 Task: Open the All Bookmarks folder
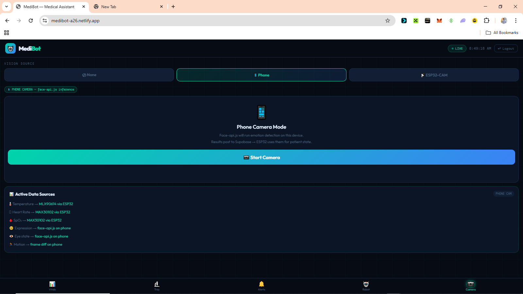(502, 33)
